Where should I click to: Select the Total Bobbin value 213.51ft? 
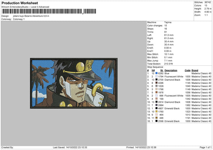168,64
